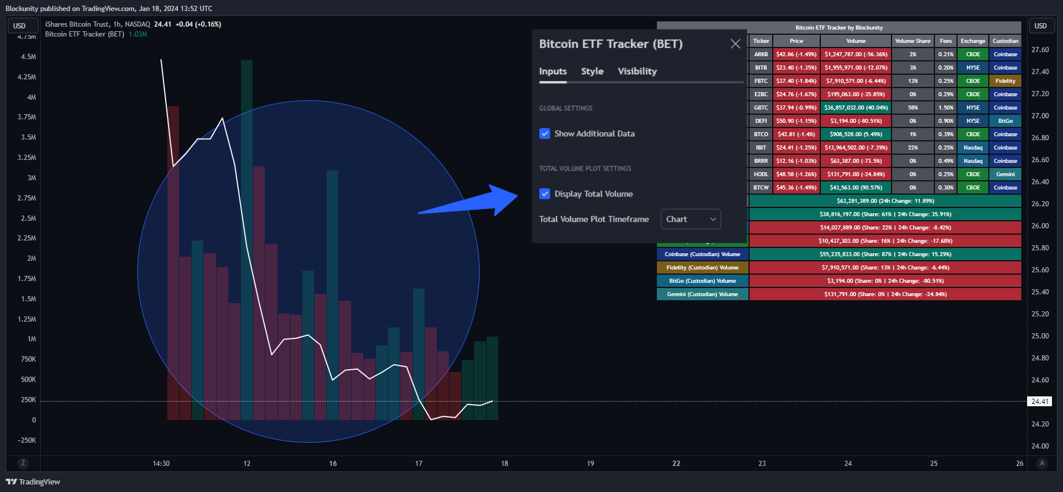Open Total Volume Plot Timeframe dropdown
This screenshot has width=1063, height=492.
coord(691,219)
